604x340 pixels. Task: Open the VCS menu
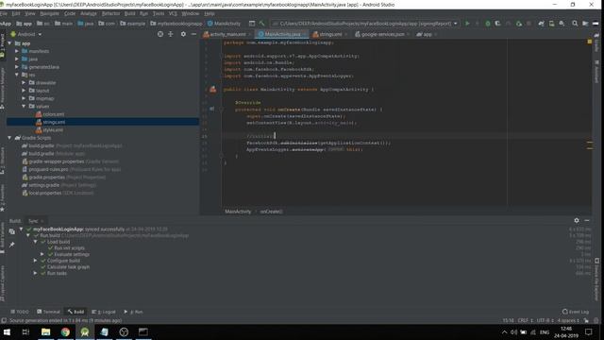pyautogui.click(x=173, y=13)
